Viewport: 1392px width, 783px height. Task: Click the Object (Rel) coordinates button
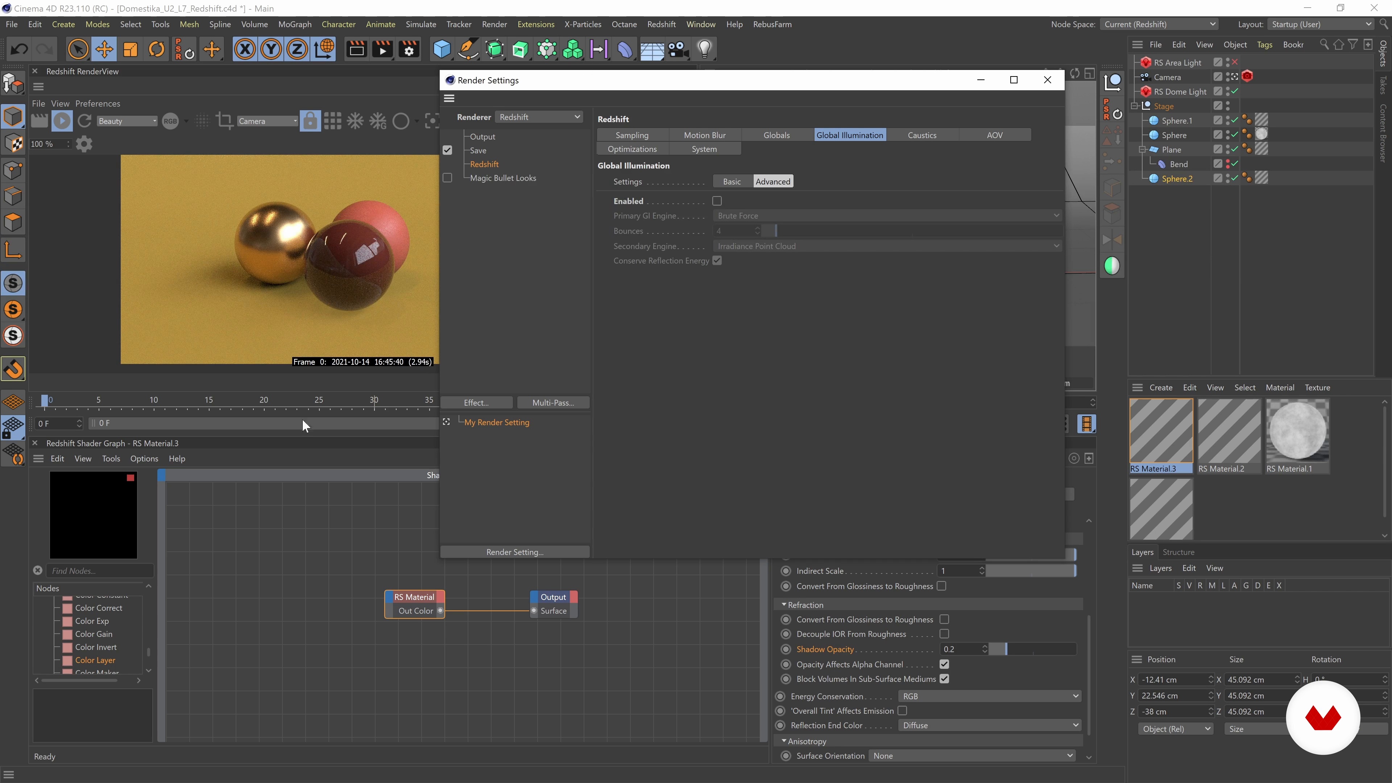click(x=1175, y=729)
